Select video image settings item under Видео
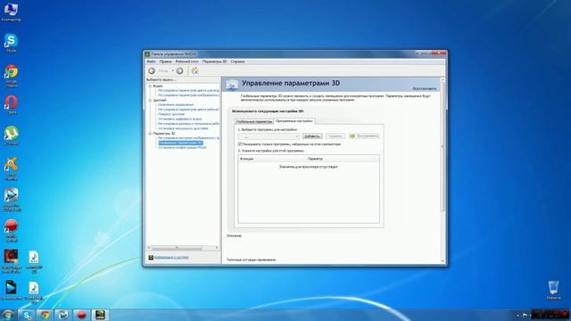This screenshot has height=321, width=571. pyautogui.click(x=188, y=95)
